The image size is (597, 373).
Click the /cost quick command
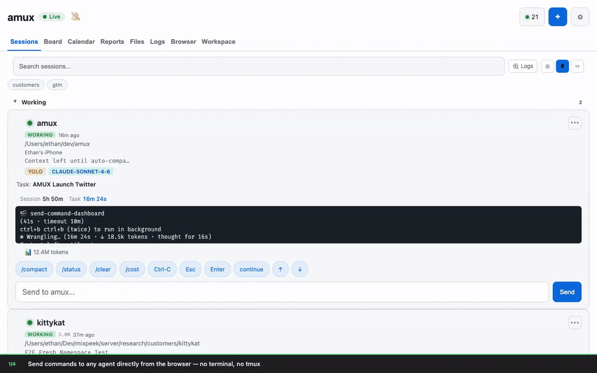click(x=132, y=269)
